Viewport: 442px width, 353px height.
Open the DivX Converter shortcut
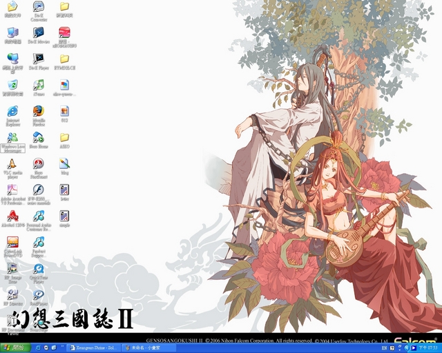click(x=39, y=6)
